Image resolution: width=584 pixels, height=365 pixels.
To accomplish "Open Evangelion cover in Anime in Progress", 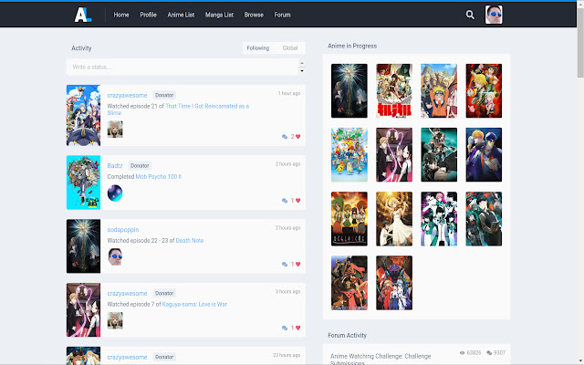I will click(x=394, y=283).
